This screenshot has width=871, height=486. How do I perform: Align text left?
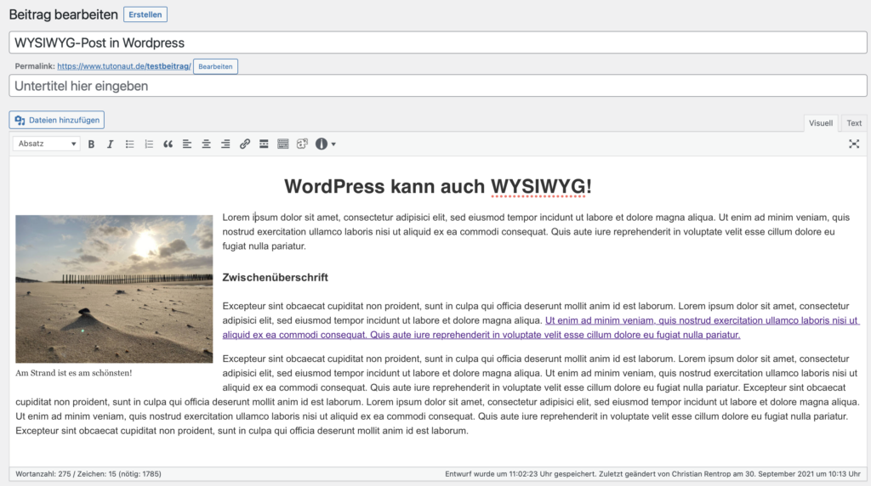[x=187, y=144]
